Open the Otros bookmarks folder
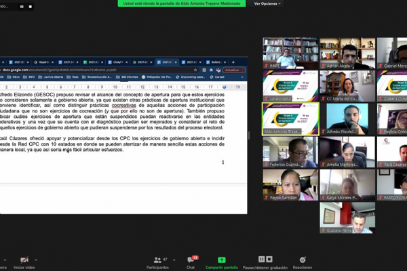The image size is (407, 271). (14, 77)
